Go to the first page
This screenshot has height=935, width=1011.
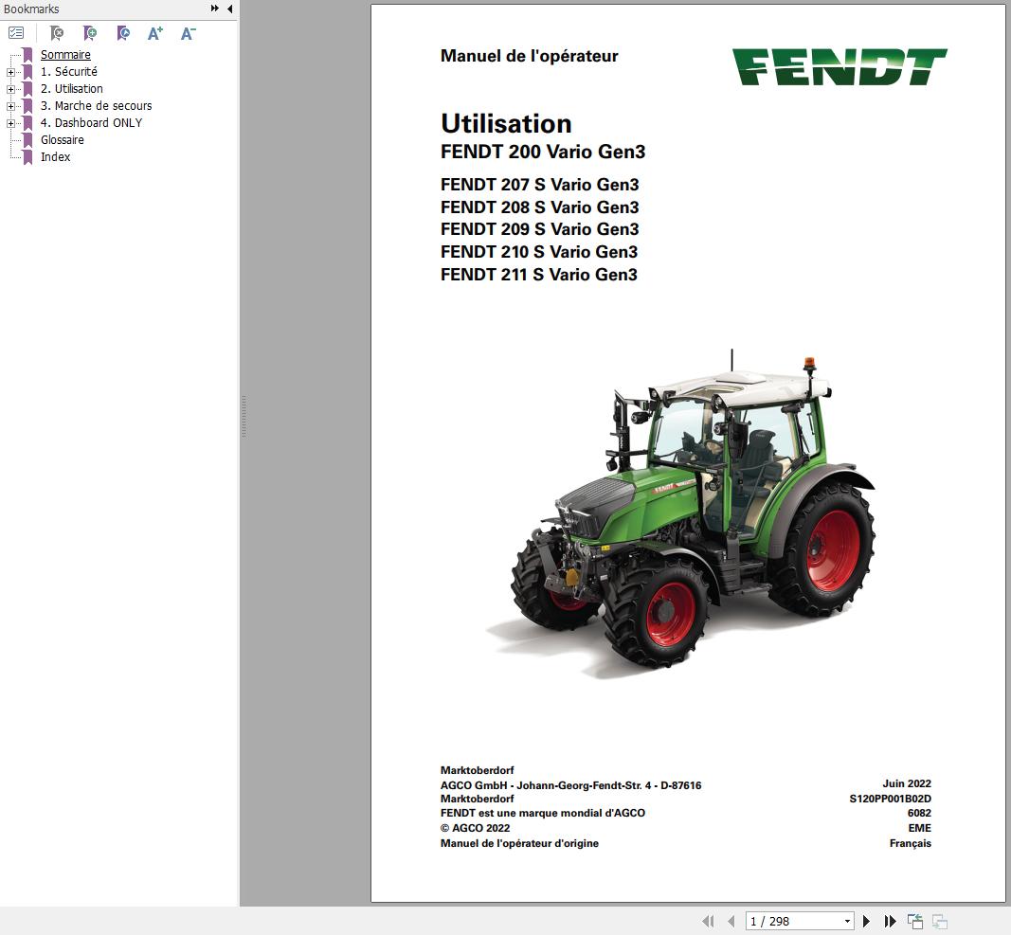point(708,922)
